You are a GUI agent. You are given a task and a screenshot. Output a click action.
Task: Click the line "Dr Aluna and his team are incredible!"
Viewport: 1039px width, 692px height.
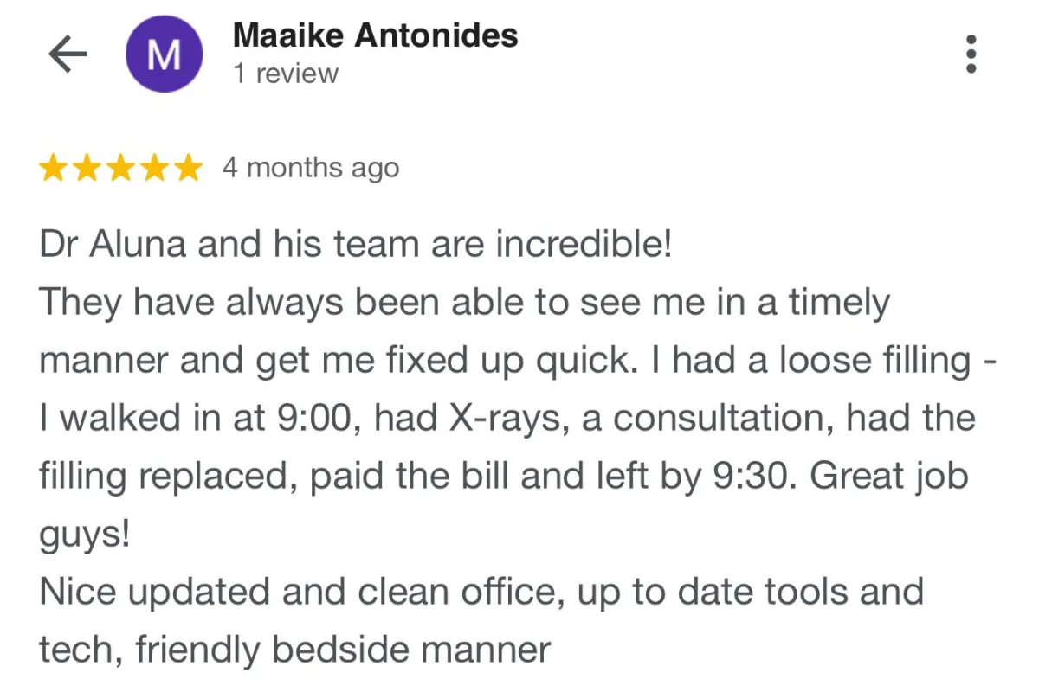point(356,246)
